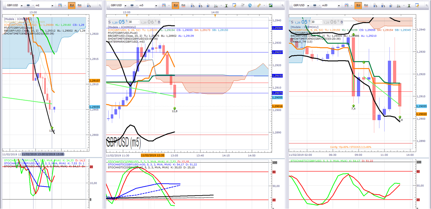Expand the m5 toolbar overflow arrow
This screenshot has height=209, width=431.
(282, 5)
